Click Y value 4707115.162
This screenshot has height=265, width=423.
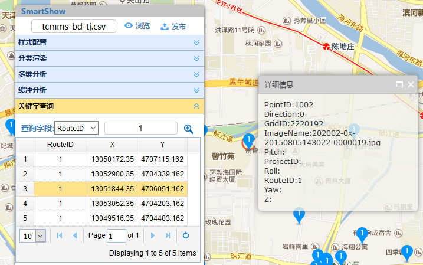point(162,159)
